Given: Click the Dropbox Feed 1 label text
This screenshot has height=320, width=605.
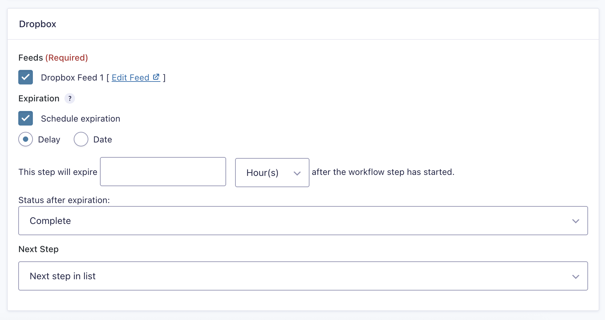Looking at the screenshot, I should pyautogui.click(x=72, y=78).
